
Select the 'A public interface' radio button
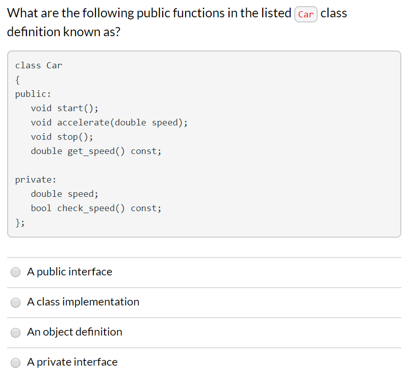point(15,272)
